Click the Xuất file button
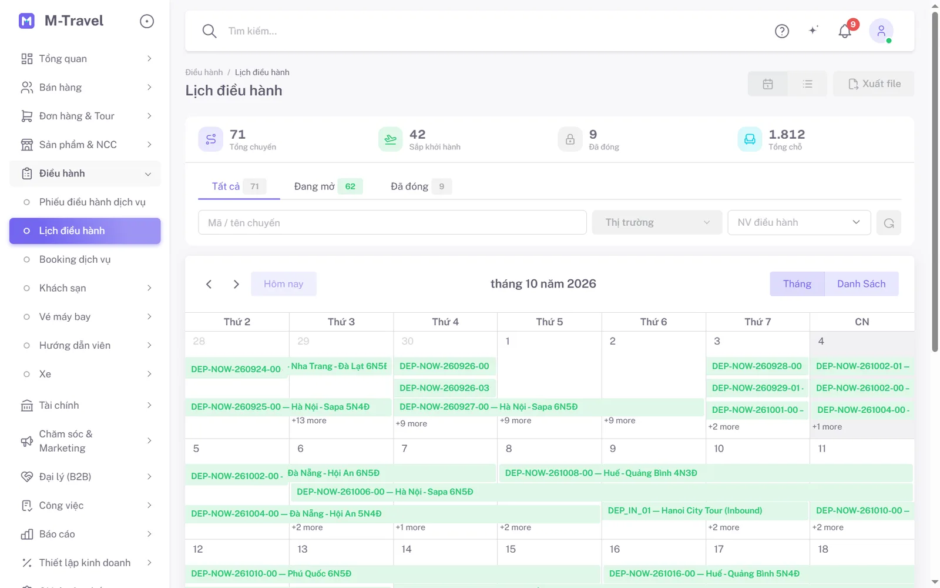 874,84
